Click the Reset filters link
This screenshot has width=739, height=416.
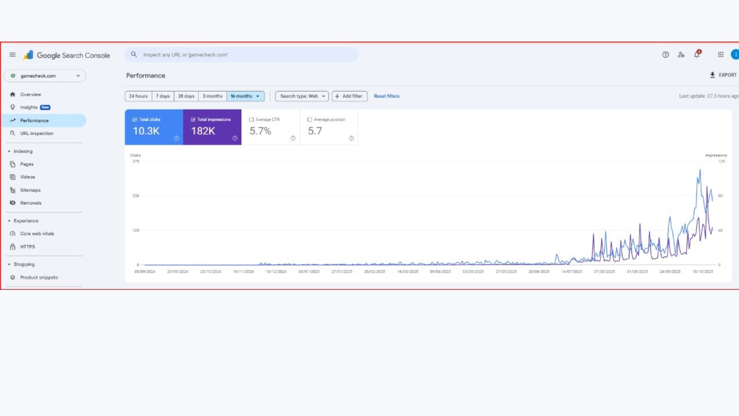click(387, 96)
